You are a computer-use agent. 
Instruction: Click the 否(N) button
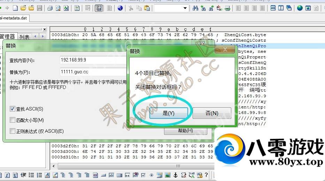pos(212,113)
